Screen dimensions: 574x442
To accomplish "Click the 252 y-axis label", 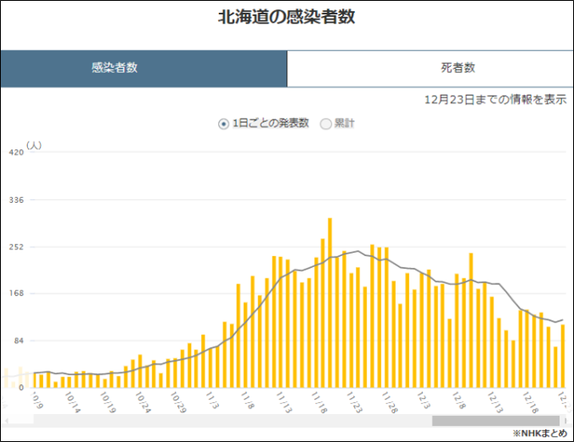I will 16,247.
